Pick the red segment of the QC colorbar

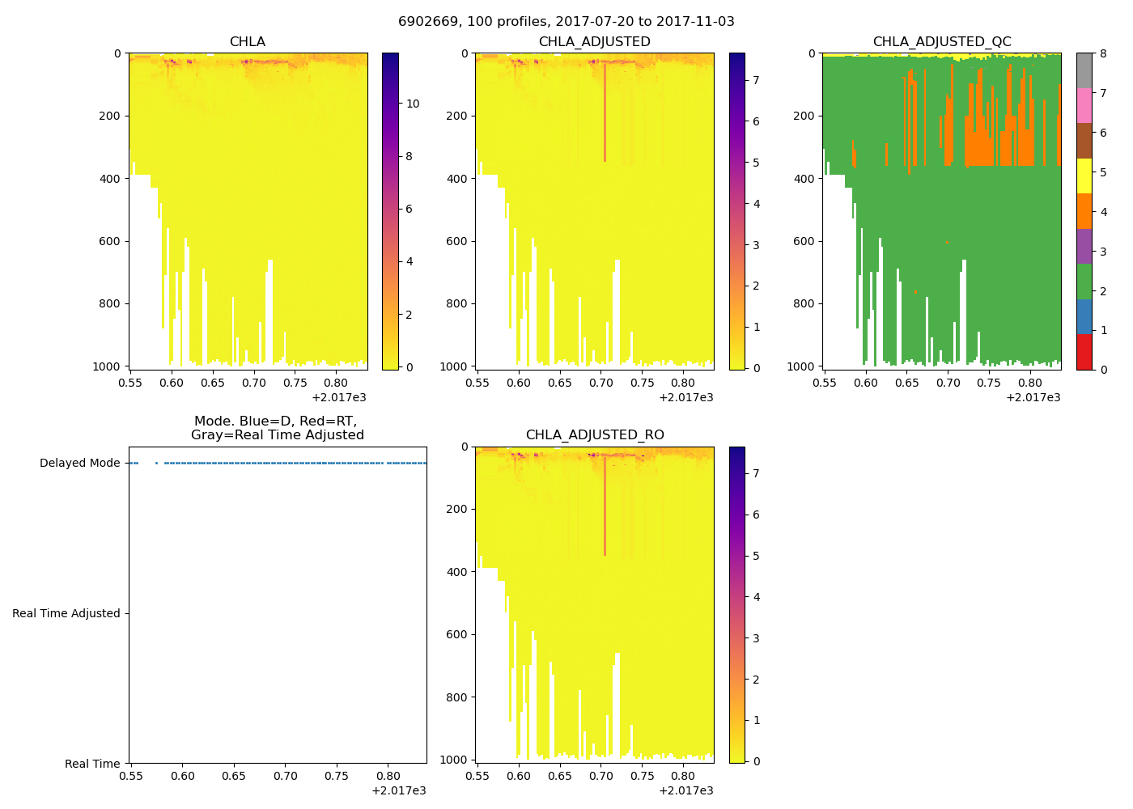coord(1084,352)
